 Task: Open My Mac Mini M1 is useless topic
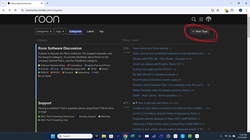click(x=154, y=74)
